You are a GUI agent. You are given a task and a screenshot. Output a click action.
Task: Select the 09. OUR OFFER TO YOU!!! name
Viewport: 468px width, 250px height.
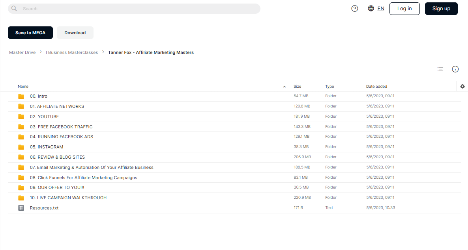pyautogui.click(x=57, y=187)
